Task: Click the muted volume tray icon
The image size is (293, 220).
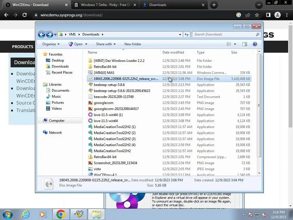Action: (x=264, y=215)
